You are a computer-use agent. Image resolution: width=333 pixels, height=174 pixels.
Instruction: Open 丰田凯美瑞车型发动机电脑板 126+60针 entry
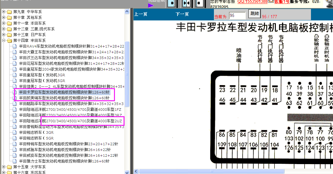(64, 98)
